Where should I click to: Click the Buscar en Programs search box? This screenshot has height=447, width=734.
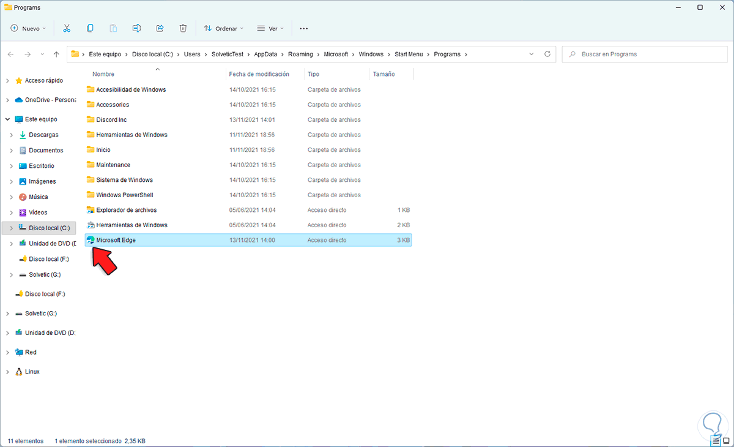point(642,54)
